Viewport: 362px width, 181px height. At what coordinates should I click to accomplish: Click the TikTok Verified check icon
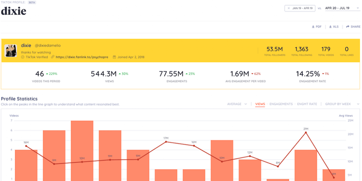(x=22, y=57)
